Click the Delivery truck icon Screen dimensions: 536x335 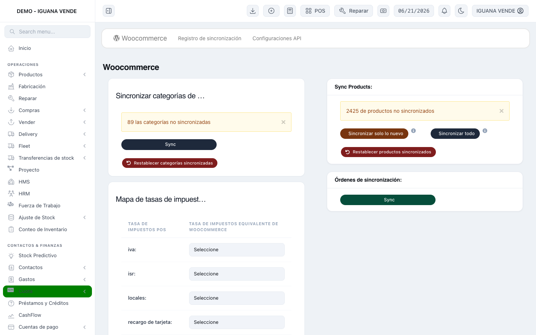[11, 134]
